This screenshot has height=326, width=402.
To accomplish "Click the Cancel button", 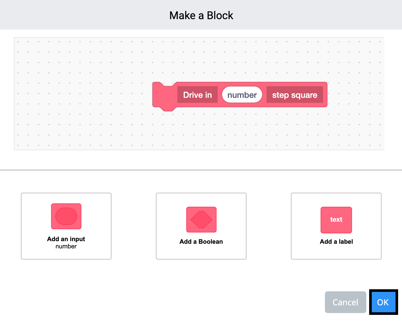I will point(345,302).
